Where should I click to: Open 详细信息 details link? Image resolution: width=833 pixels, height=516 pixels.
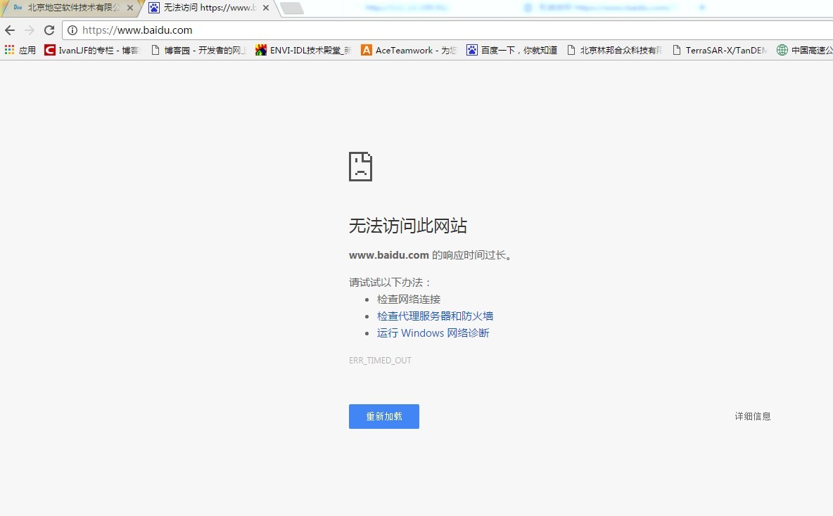(753, 416)
